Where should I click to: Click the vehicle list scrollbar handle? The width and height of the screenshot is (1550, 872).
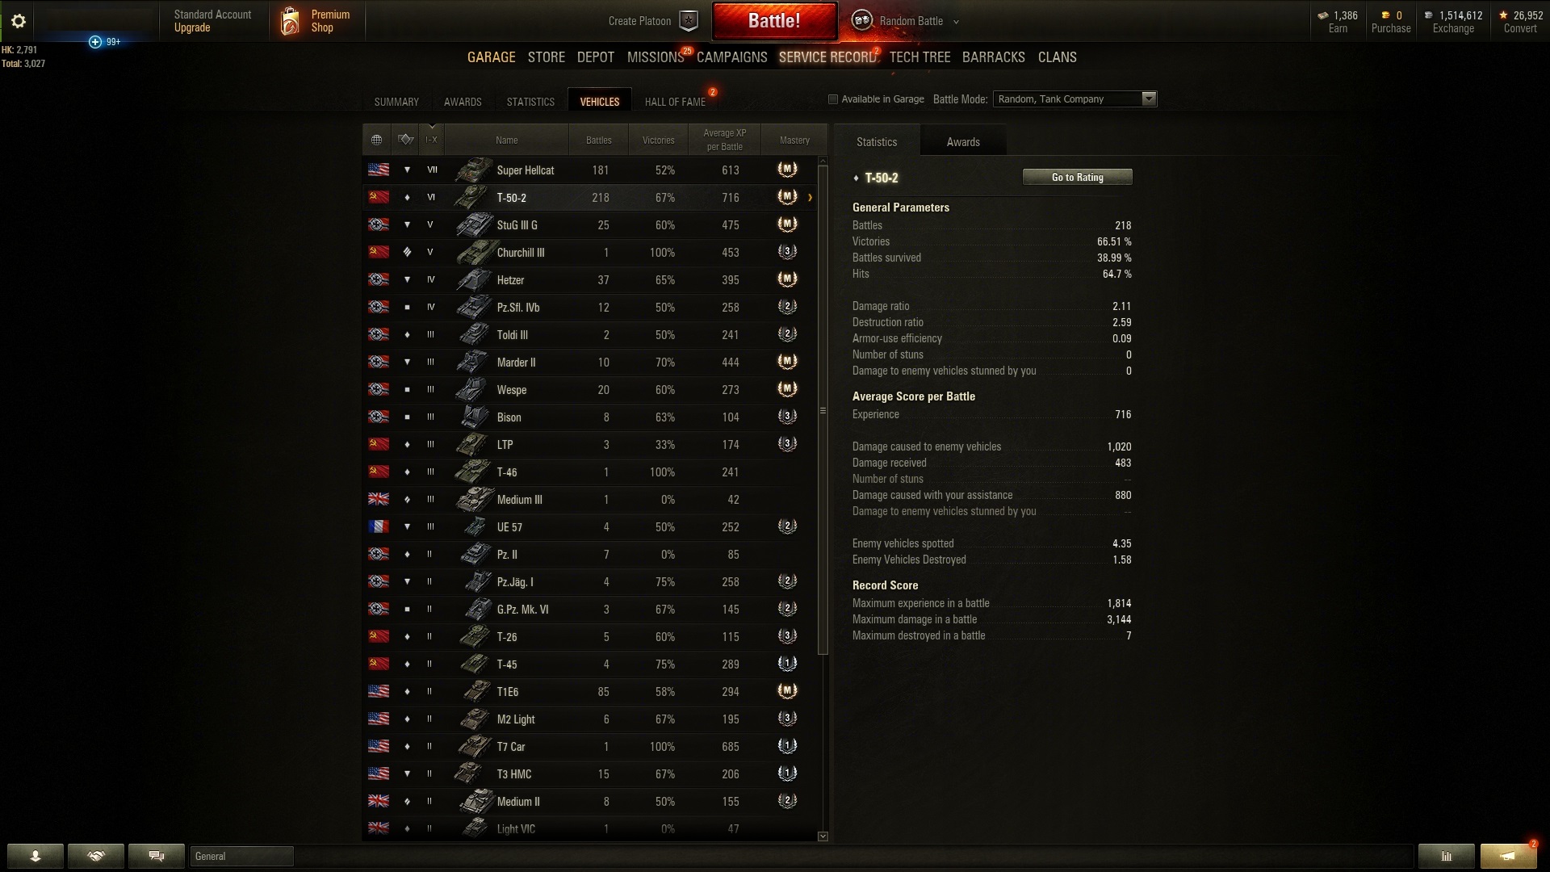[x=823, y=410]
